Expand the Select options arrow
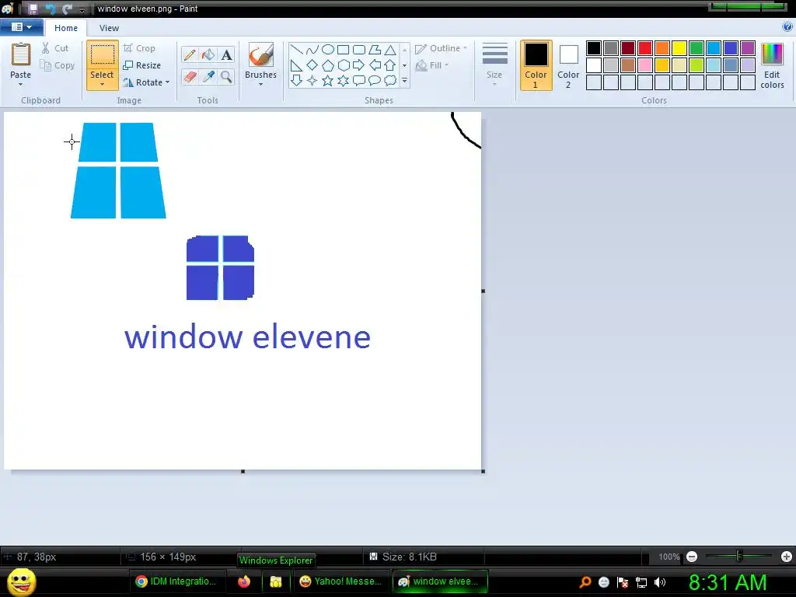Image resolution: width=796 pixels, height=597 pixels. pyautogui.click(x=102, y=85)
